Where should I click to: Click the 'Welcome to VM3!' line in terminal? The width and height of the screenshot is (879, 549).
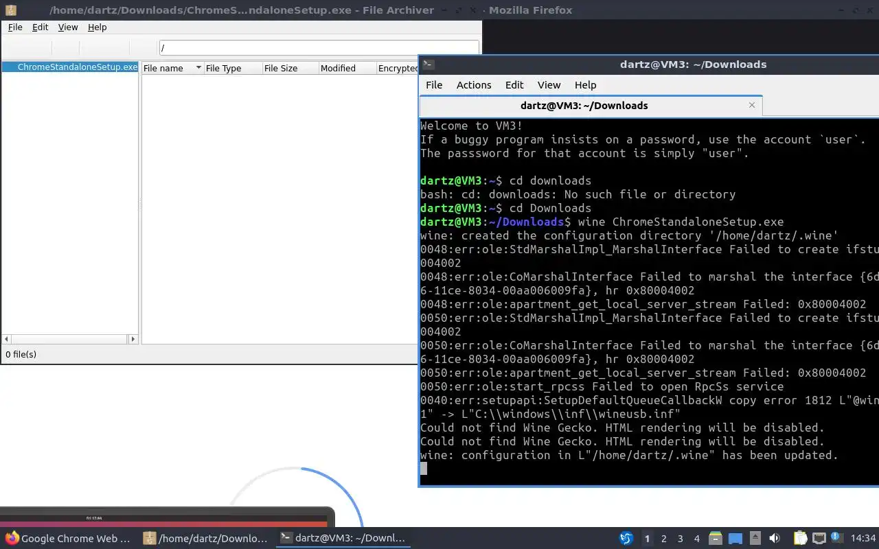pyautogui.click(x=471, y=126)
